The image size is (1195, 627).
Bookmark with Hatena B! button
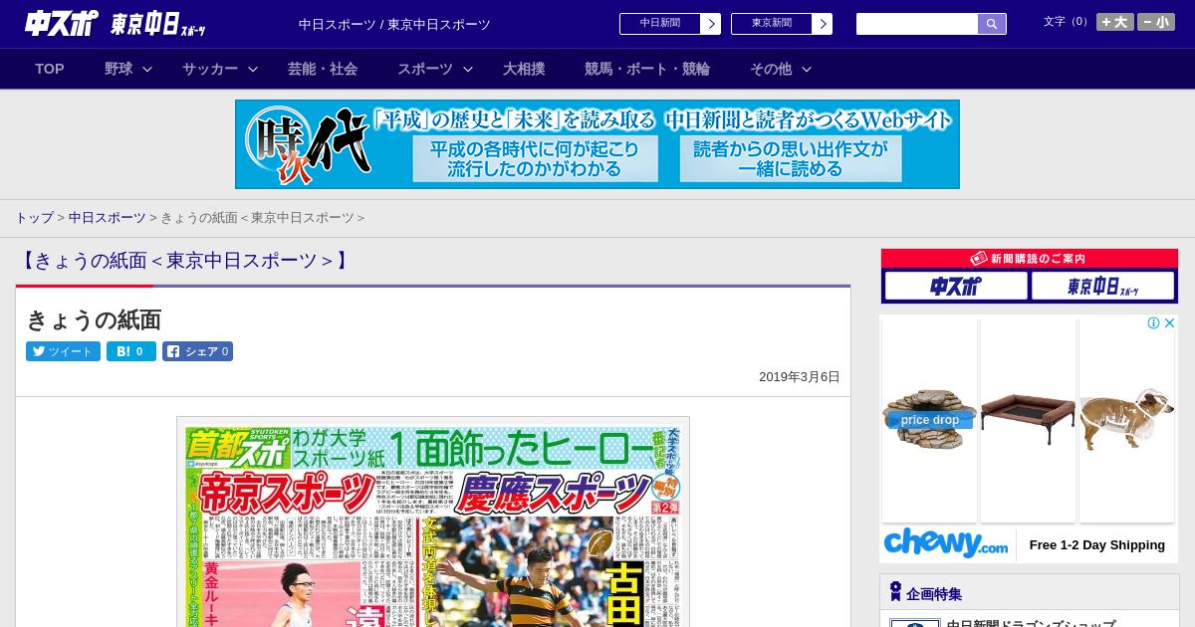pos(131,351)
